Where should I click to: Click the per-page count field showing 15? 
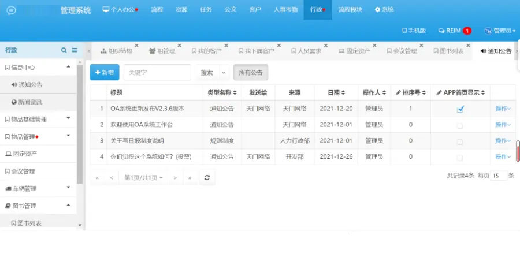click(499, 176)
